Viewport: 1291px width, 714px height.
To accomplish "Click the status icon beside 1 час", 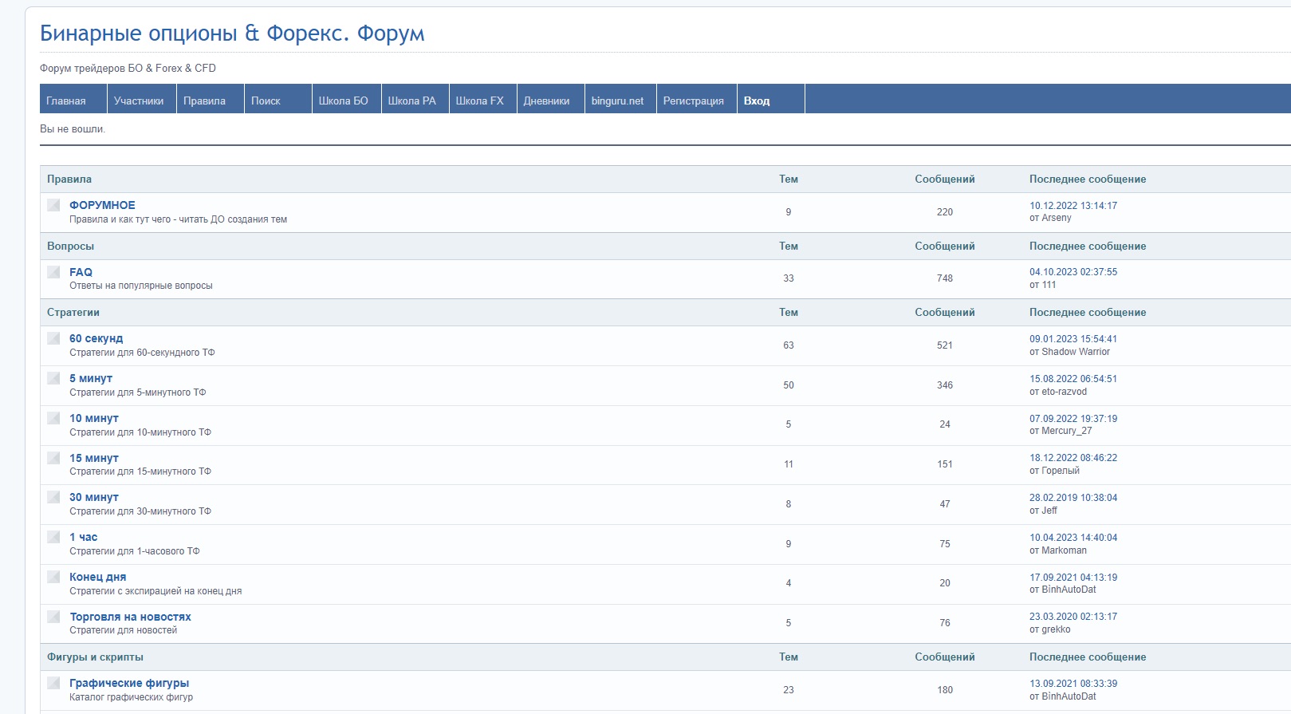I will [x=53, y=537].
